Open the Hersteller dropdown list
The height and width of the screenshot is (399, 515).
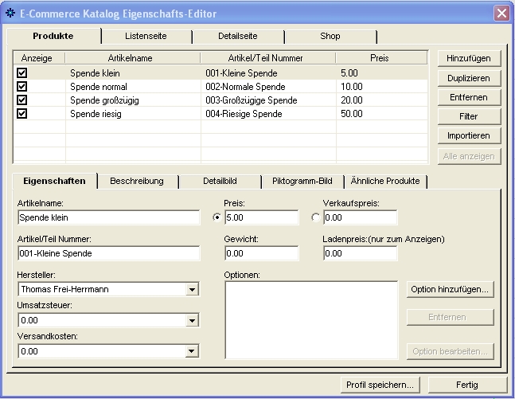coord(192,290)
